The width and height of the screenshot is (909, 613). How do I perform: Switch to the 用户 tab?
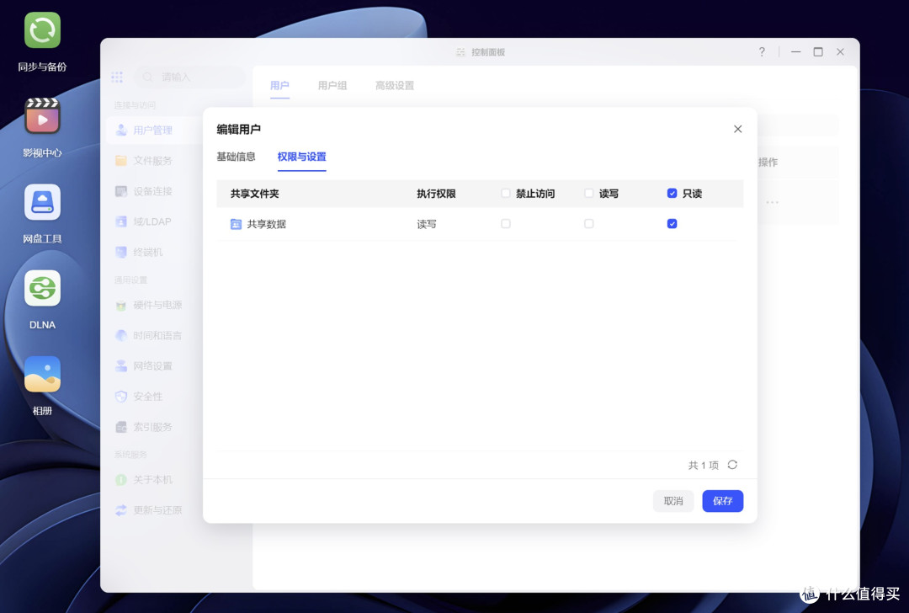(279, 86)
